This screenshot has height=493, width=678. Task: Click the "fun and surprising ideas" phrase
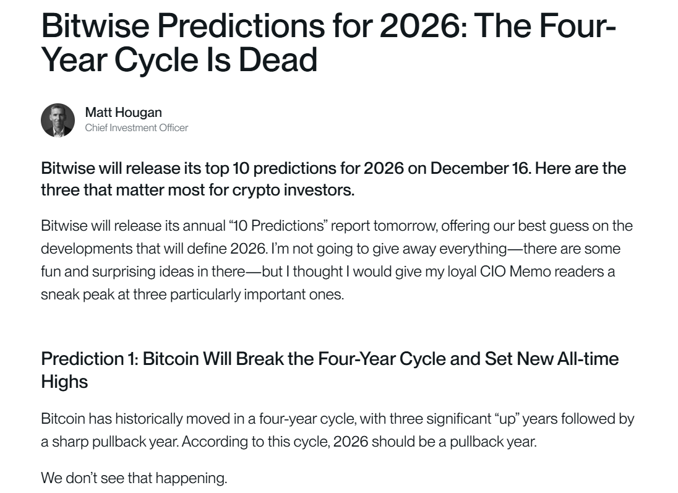coord(116,272)
